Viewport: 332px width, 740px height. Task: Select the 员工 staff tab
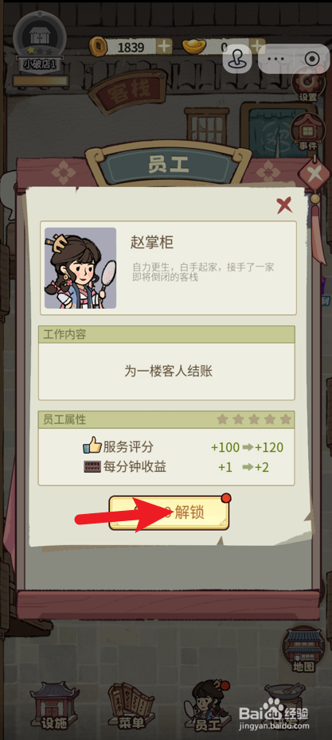pyautogui.click(x=207, y=704)
